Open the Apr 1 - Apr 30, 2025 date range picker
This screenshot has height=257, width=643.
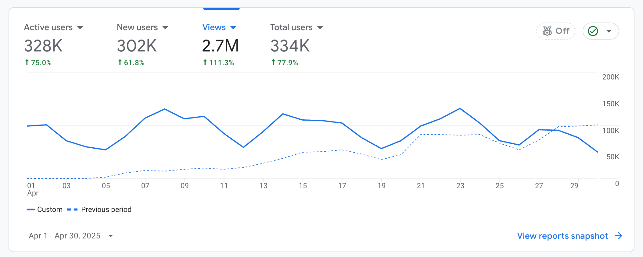click(x=71, y=236)
